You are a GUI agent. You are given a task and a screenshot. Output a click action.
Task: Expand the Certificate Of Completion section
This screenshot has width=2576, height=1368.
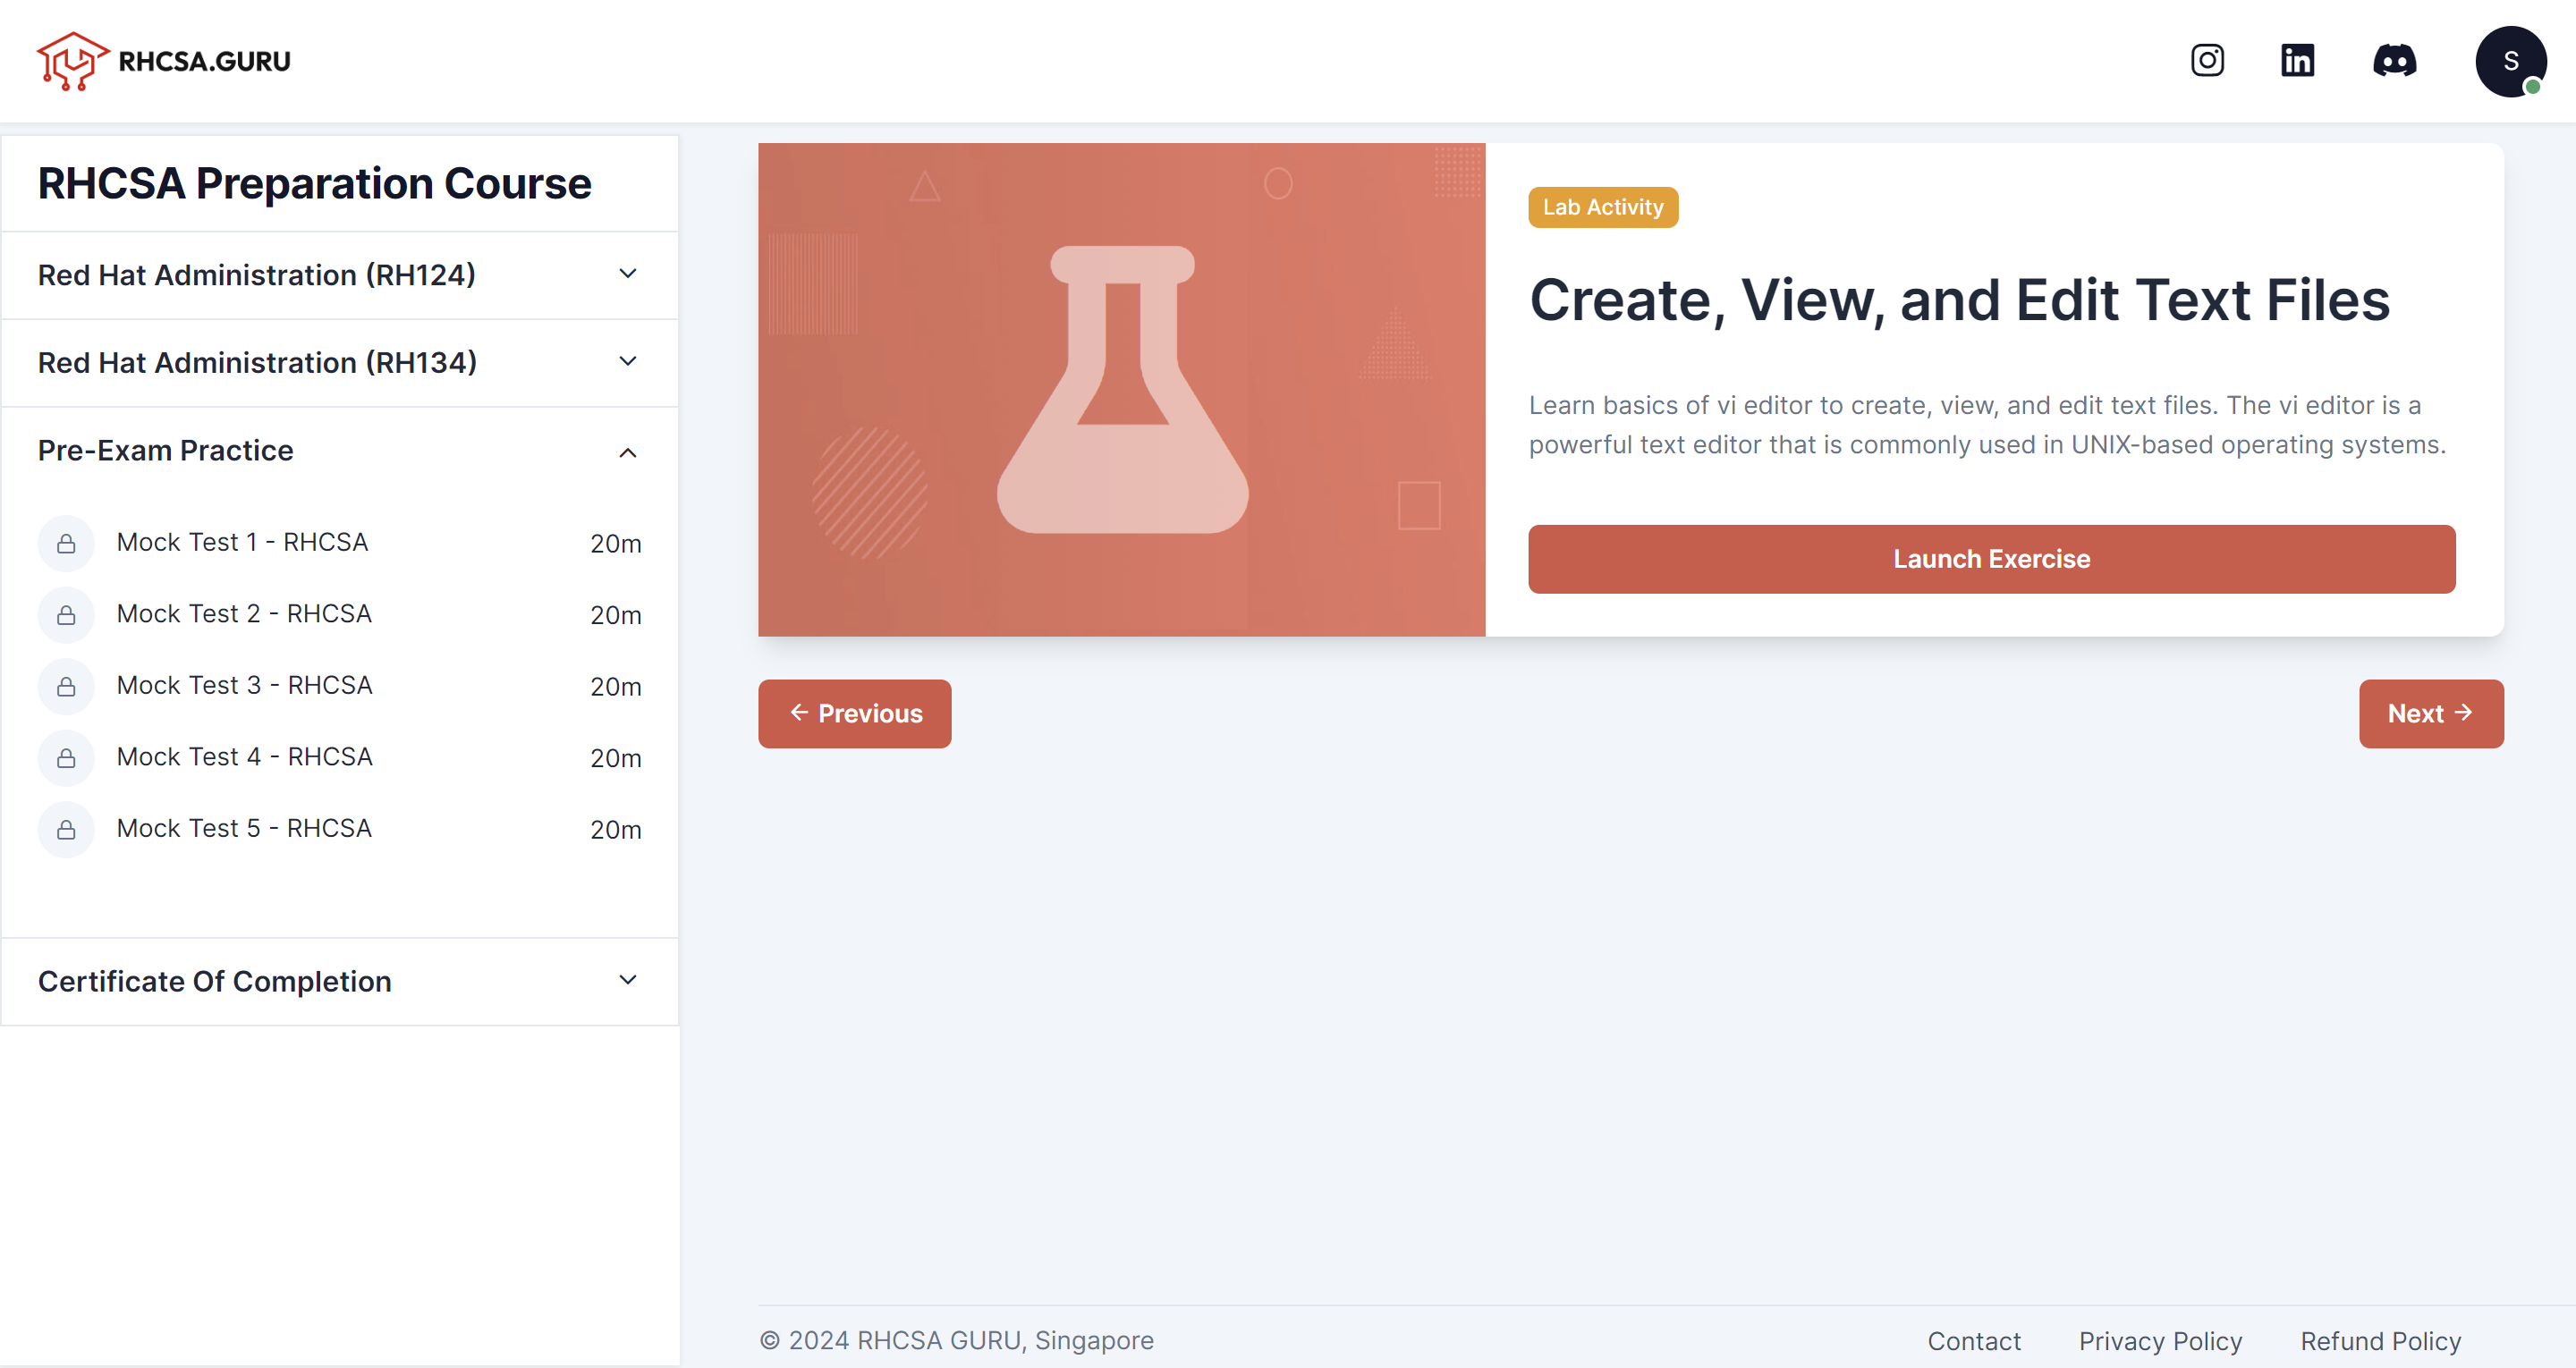click(340, 981)
